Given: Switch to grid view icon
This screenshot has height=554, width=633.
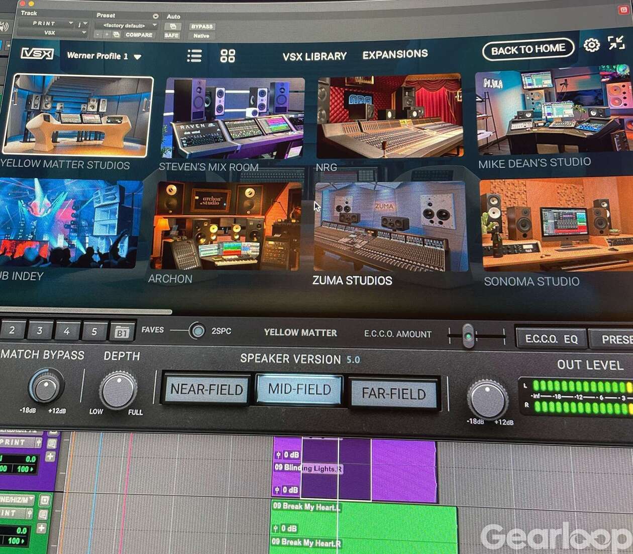Looking at the screenshot, I should 228,56.
